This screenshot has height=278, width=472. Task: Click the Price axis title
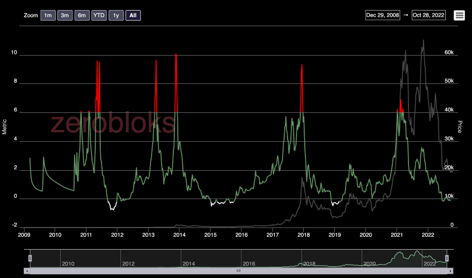460,127
